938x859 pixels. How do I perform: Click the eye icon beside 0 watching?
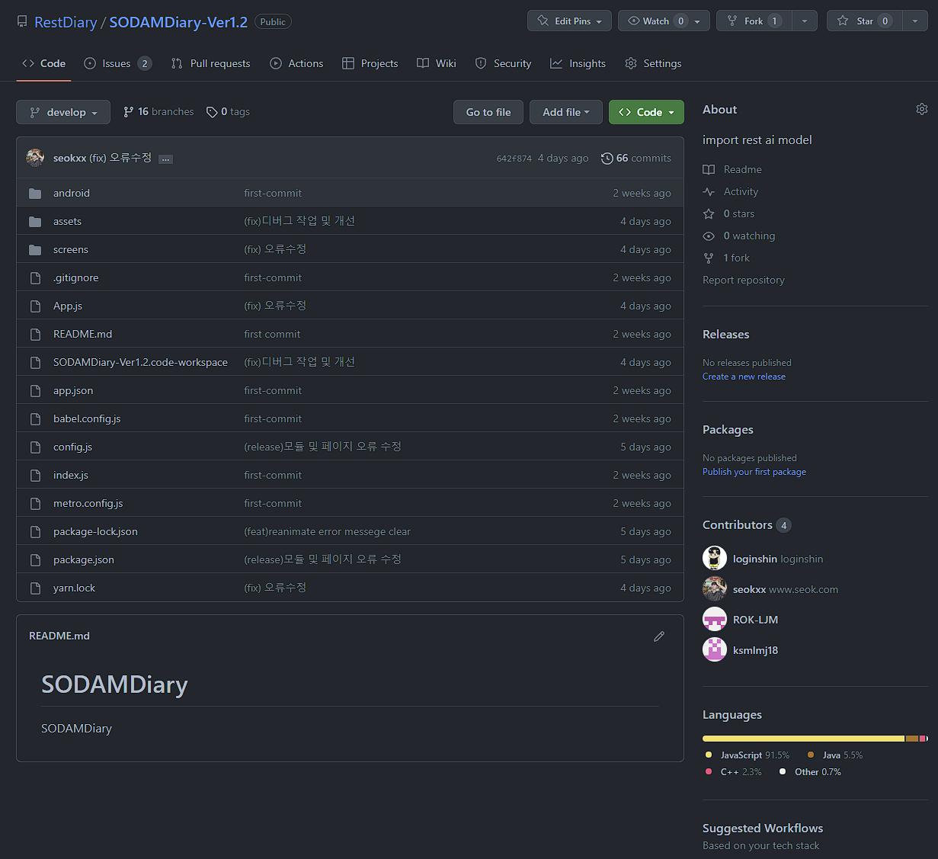click(709, 236)
